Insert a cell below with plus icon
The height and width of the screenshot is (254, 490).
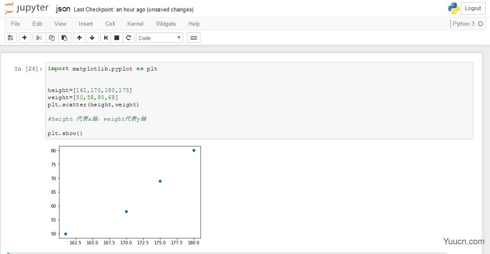(25, 38)
